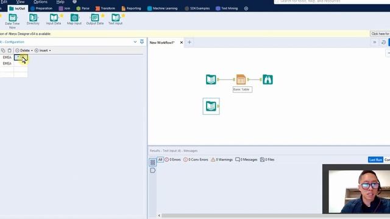Open the Parse tool category tab
The width and height of the screenshot is (390, 219).
83,9
